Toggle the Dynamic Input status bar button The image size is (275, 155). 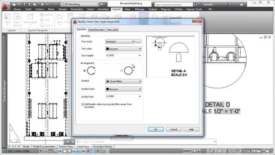pos(84,151)
